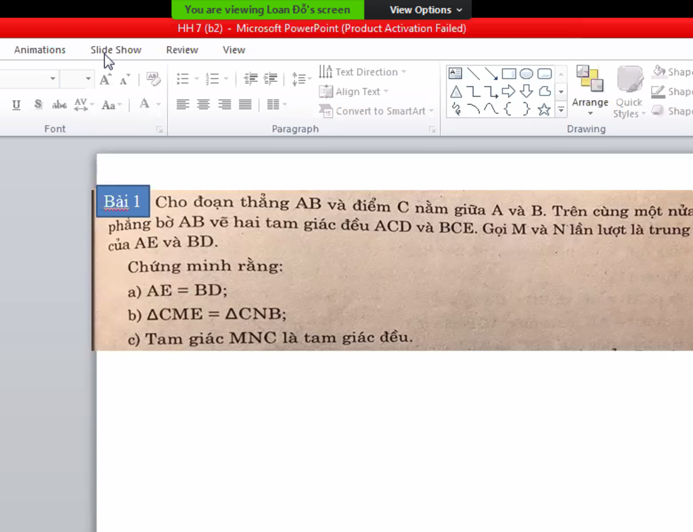693x532 pixels.
Task: Open the font size combo box dropdown
Action: [x=89, y=79]
